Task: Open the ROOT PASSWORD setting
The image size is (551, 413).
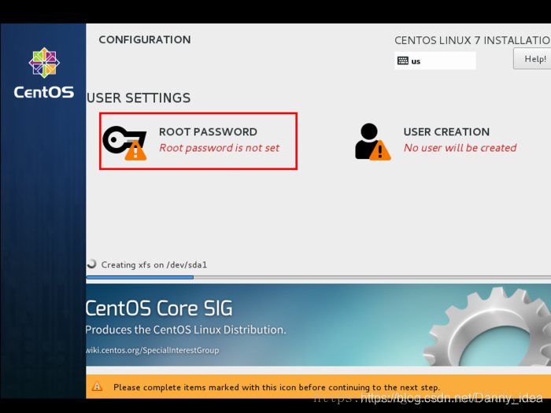Action: click(x=198, y=141)
